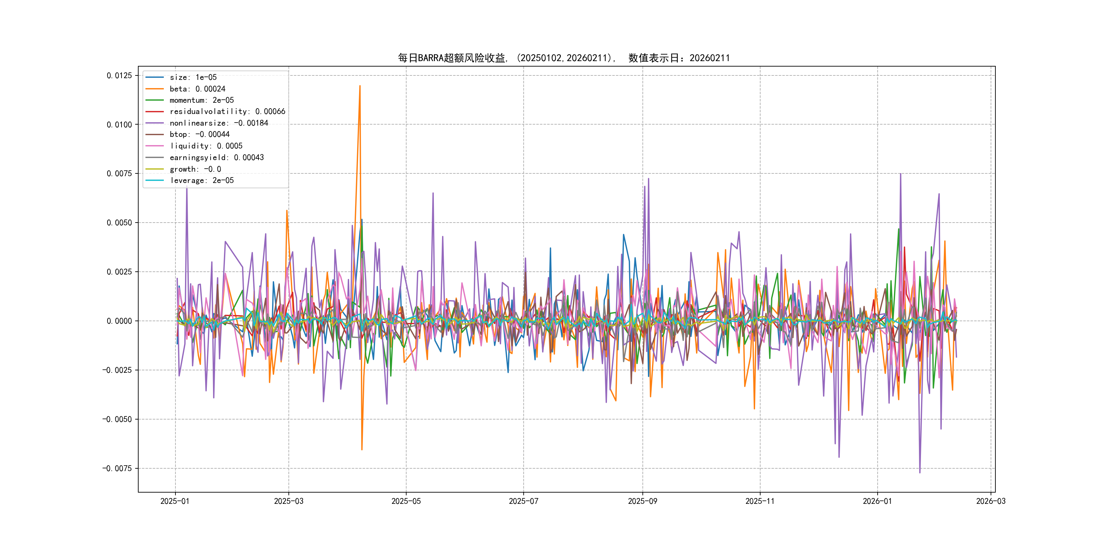Select the earningsyield: 0.00043 legend label
The image size is (1106, 553).
coord(216,158)
